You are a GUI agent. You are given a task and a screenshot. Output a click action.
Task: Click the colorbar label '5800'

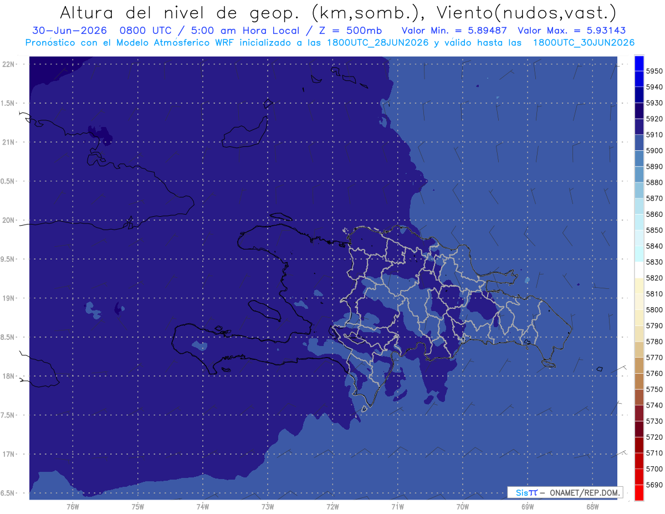click(654, 310)
